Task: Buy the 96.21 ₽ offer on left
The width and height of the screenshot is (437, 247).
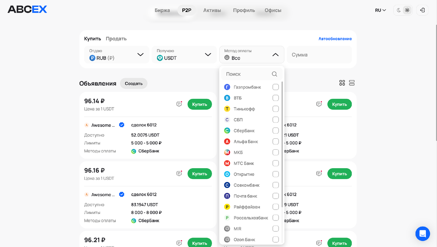Action: (x=200, y=243)
